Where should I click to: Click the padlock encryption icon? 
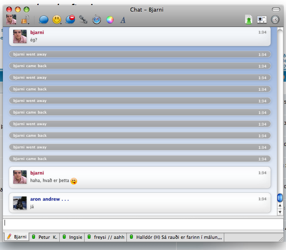25,19
